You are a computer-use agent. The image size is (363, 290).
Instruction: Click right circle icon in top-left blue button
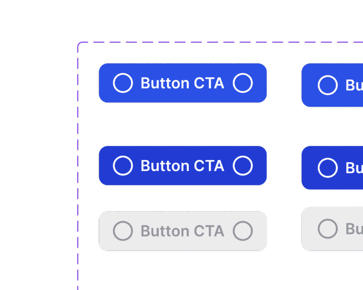point(243,83)
